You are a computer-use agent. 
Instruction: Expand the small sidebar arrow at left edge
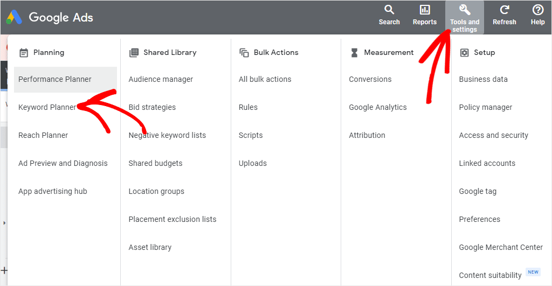[x=4, y=223]
